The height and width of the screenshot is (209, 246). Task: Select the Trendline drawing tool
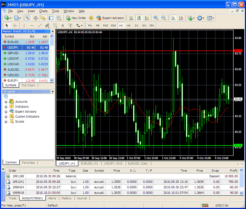click(40, 25)
